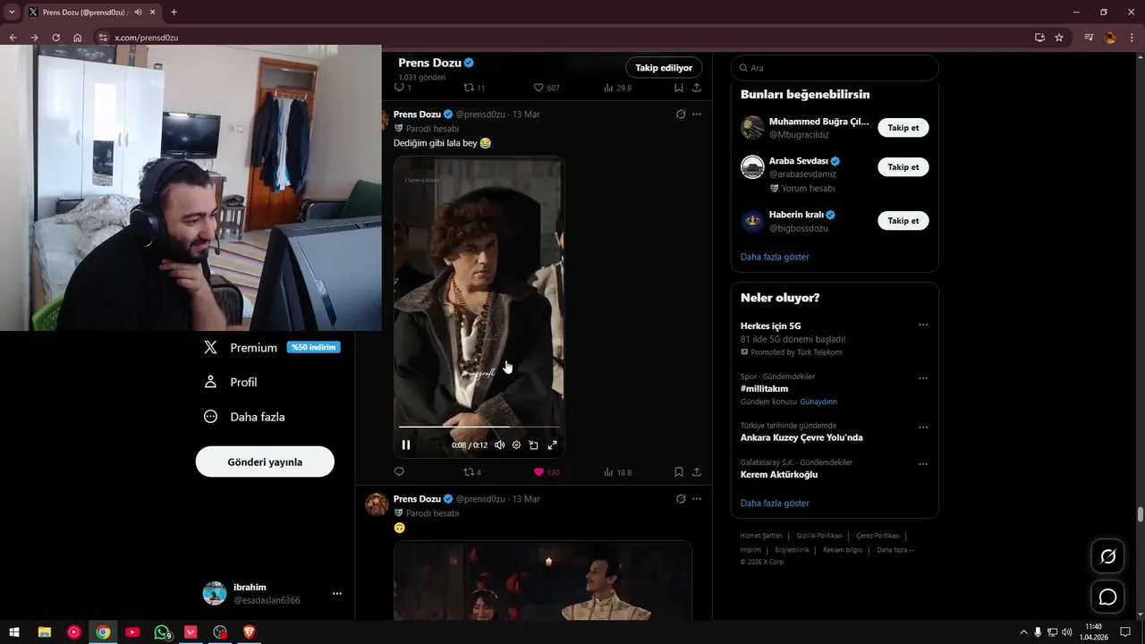Share the top post with 607 likes
The width and height of the screenshot is (1145, 644).
tap(697, 88)
